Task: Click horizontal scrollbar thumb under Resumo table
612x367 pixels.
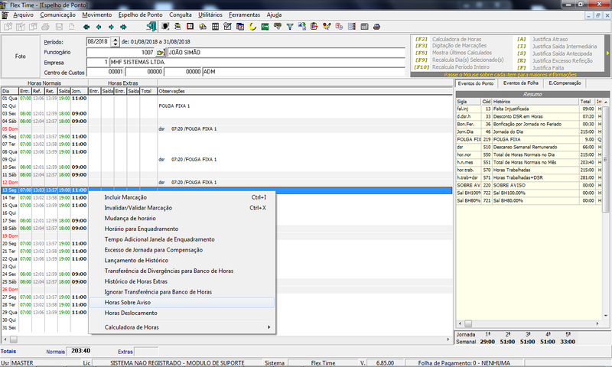Action: [468, 323]
